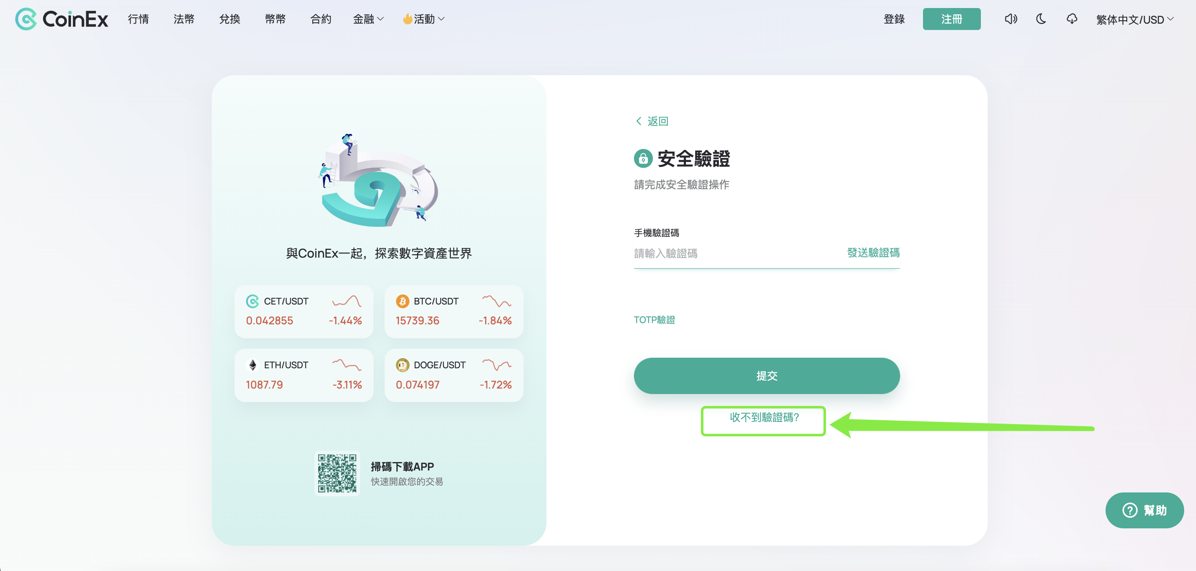
Task: Click 發送驗證碼 to send code
Action: tap(873, 253)
